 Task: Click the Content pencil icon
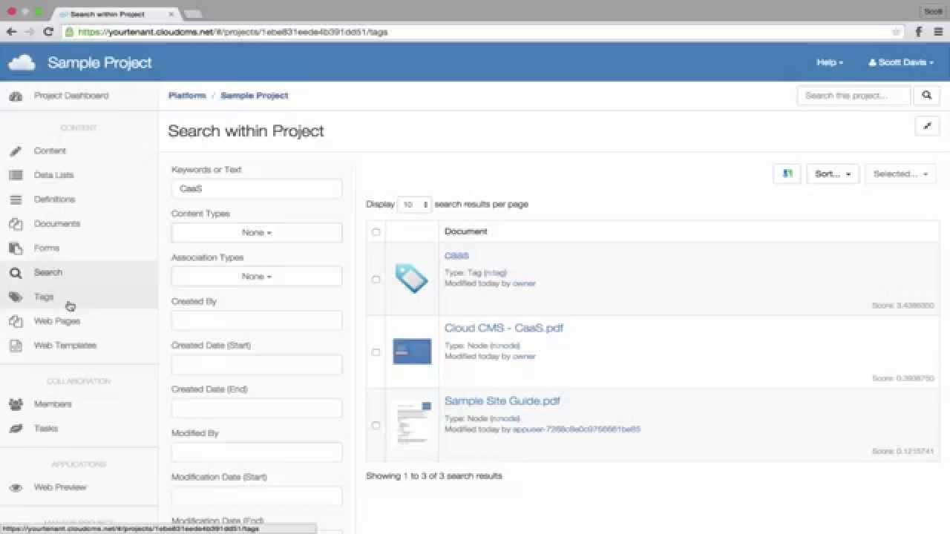[x=16, y=151]
